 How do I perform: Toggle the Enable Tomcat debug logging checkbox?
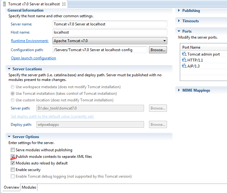pos(13,176)
